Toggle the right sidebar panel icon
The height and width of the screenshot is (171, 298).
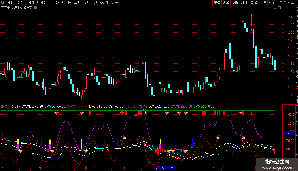(280, 8)
